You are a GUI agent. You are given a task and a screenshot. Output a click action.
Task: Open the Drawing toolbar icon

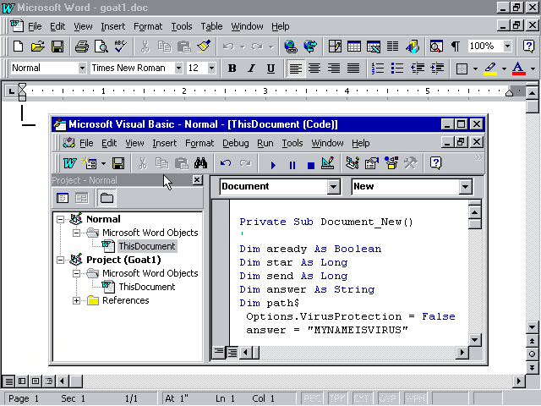[413, 46]
